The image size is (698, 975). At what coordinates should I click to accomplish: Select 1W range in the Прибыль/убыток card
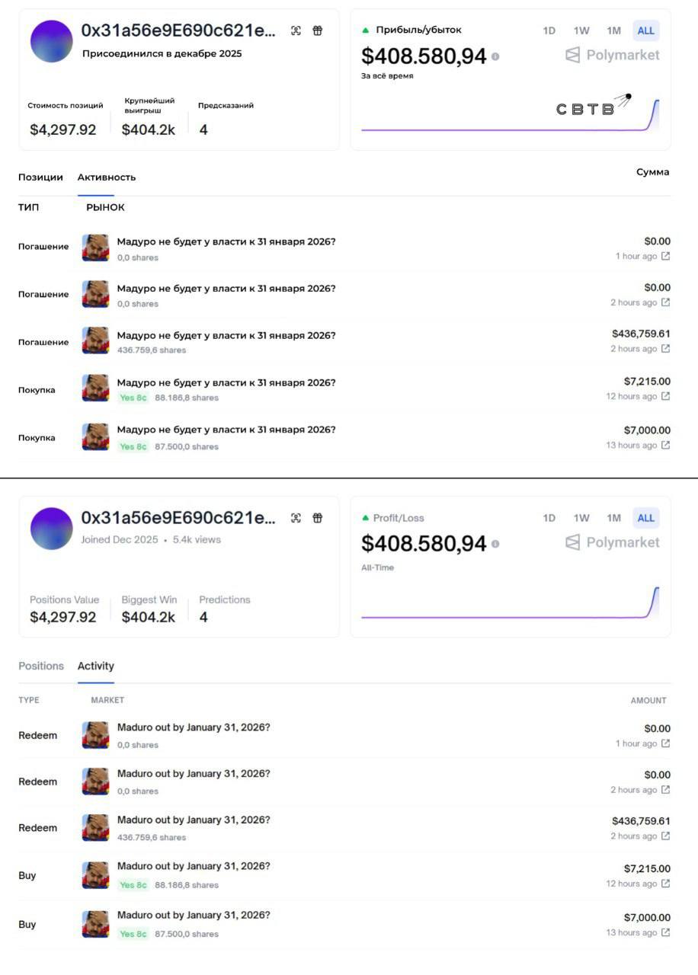(581, 30)
